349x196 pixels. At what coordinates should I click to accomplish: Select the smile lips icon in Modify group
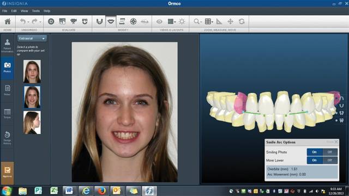[x=111, y=21]
